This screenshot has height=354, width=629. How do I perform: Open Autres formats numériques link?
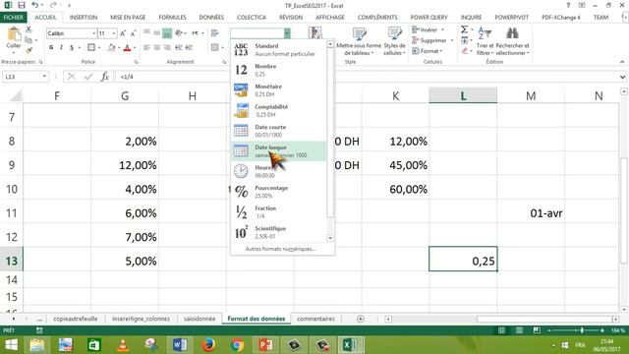pyautogui.click(x=280, y=249)
